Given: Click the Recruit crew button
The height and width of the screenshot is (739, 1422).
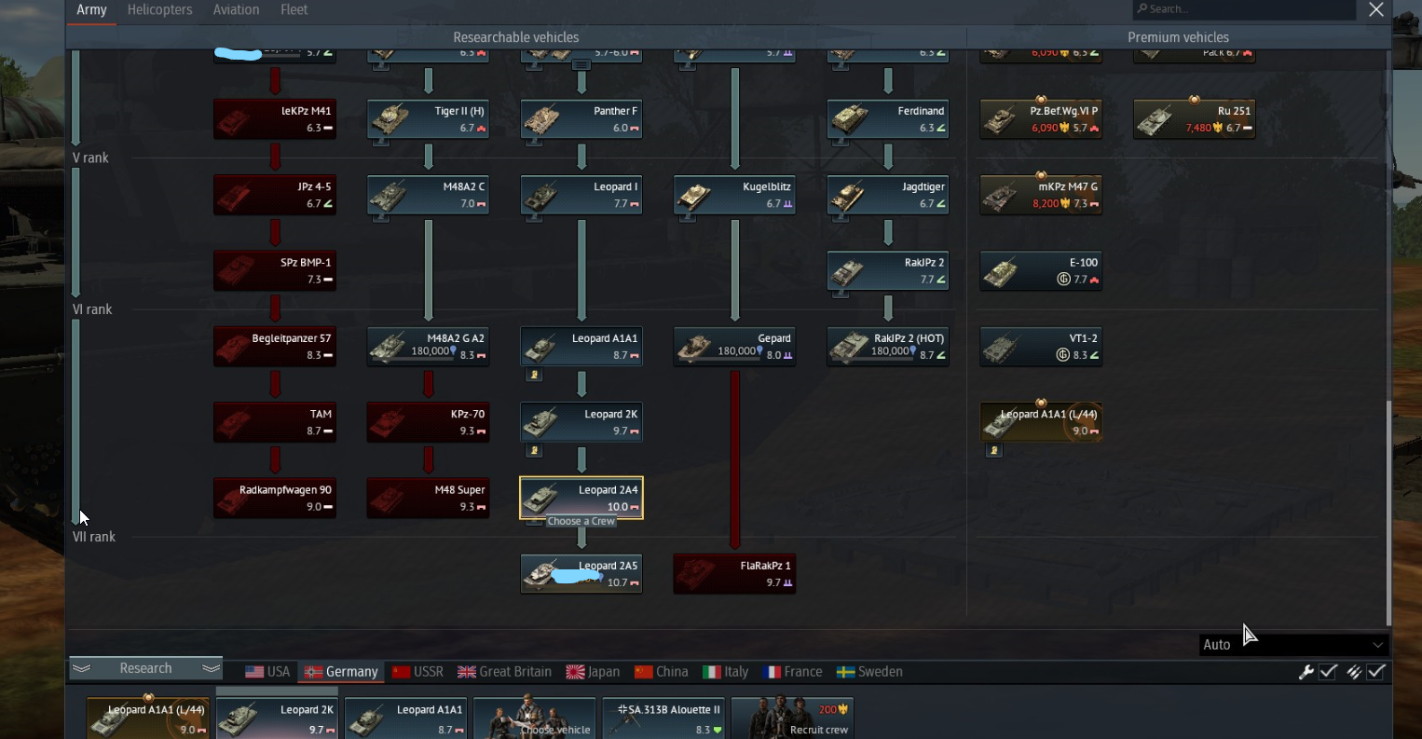Looking at the screenshot, I should pos(792,718).
